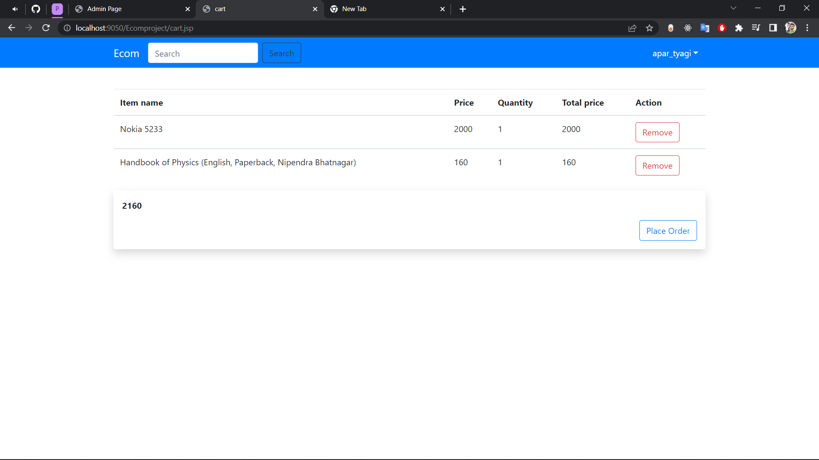The height and width of the screenshot is (460, 819).
Task: Open the tab search chevron
Action: 733,8
